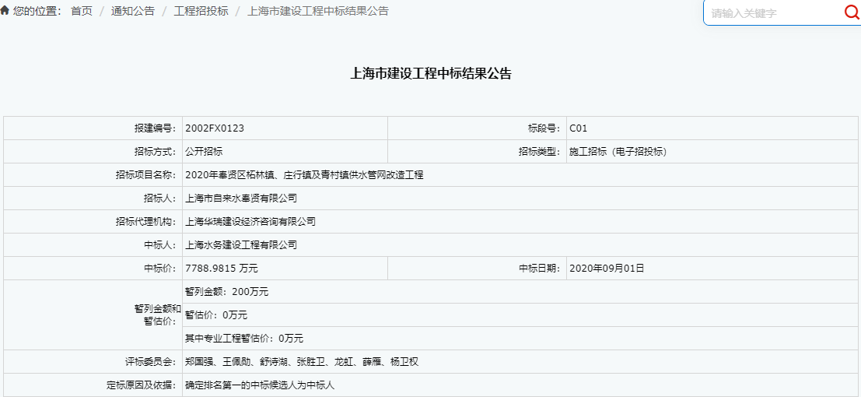Click the project name 2020年奉贤区柘林镇 供水管网改造工程
The height and width of the screenshot is (397, 861).
tap(303, 175)
